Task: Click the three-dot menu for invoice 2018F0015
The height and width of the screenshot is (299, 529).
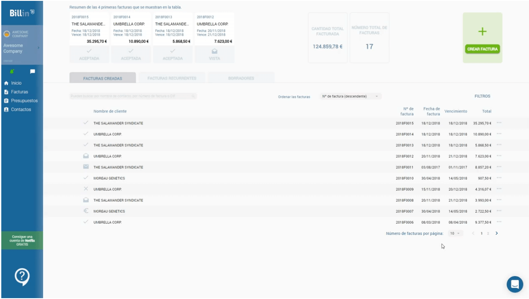Action: [x=499, y=123]
